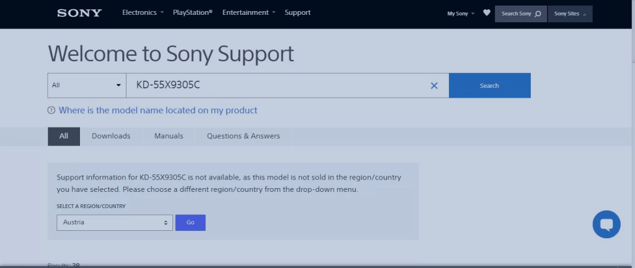
Task: Select the All results tab
Action: [64, 136]
